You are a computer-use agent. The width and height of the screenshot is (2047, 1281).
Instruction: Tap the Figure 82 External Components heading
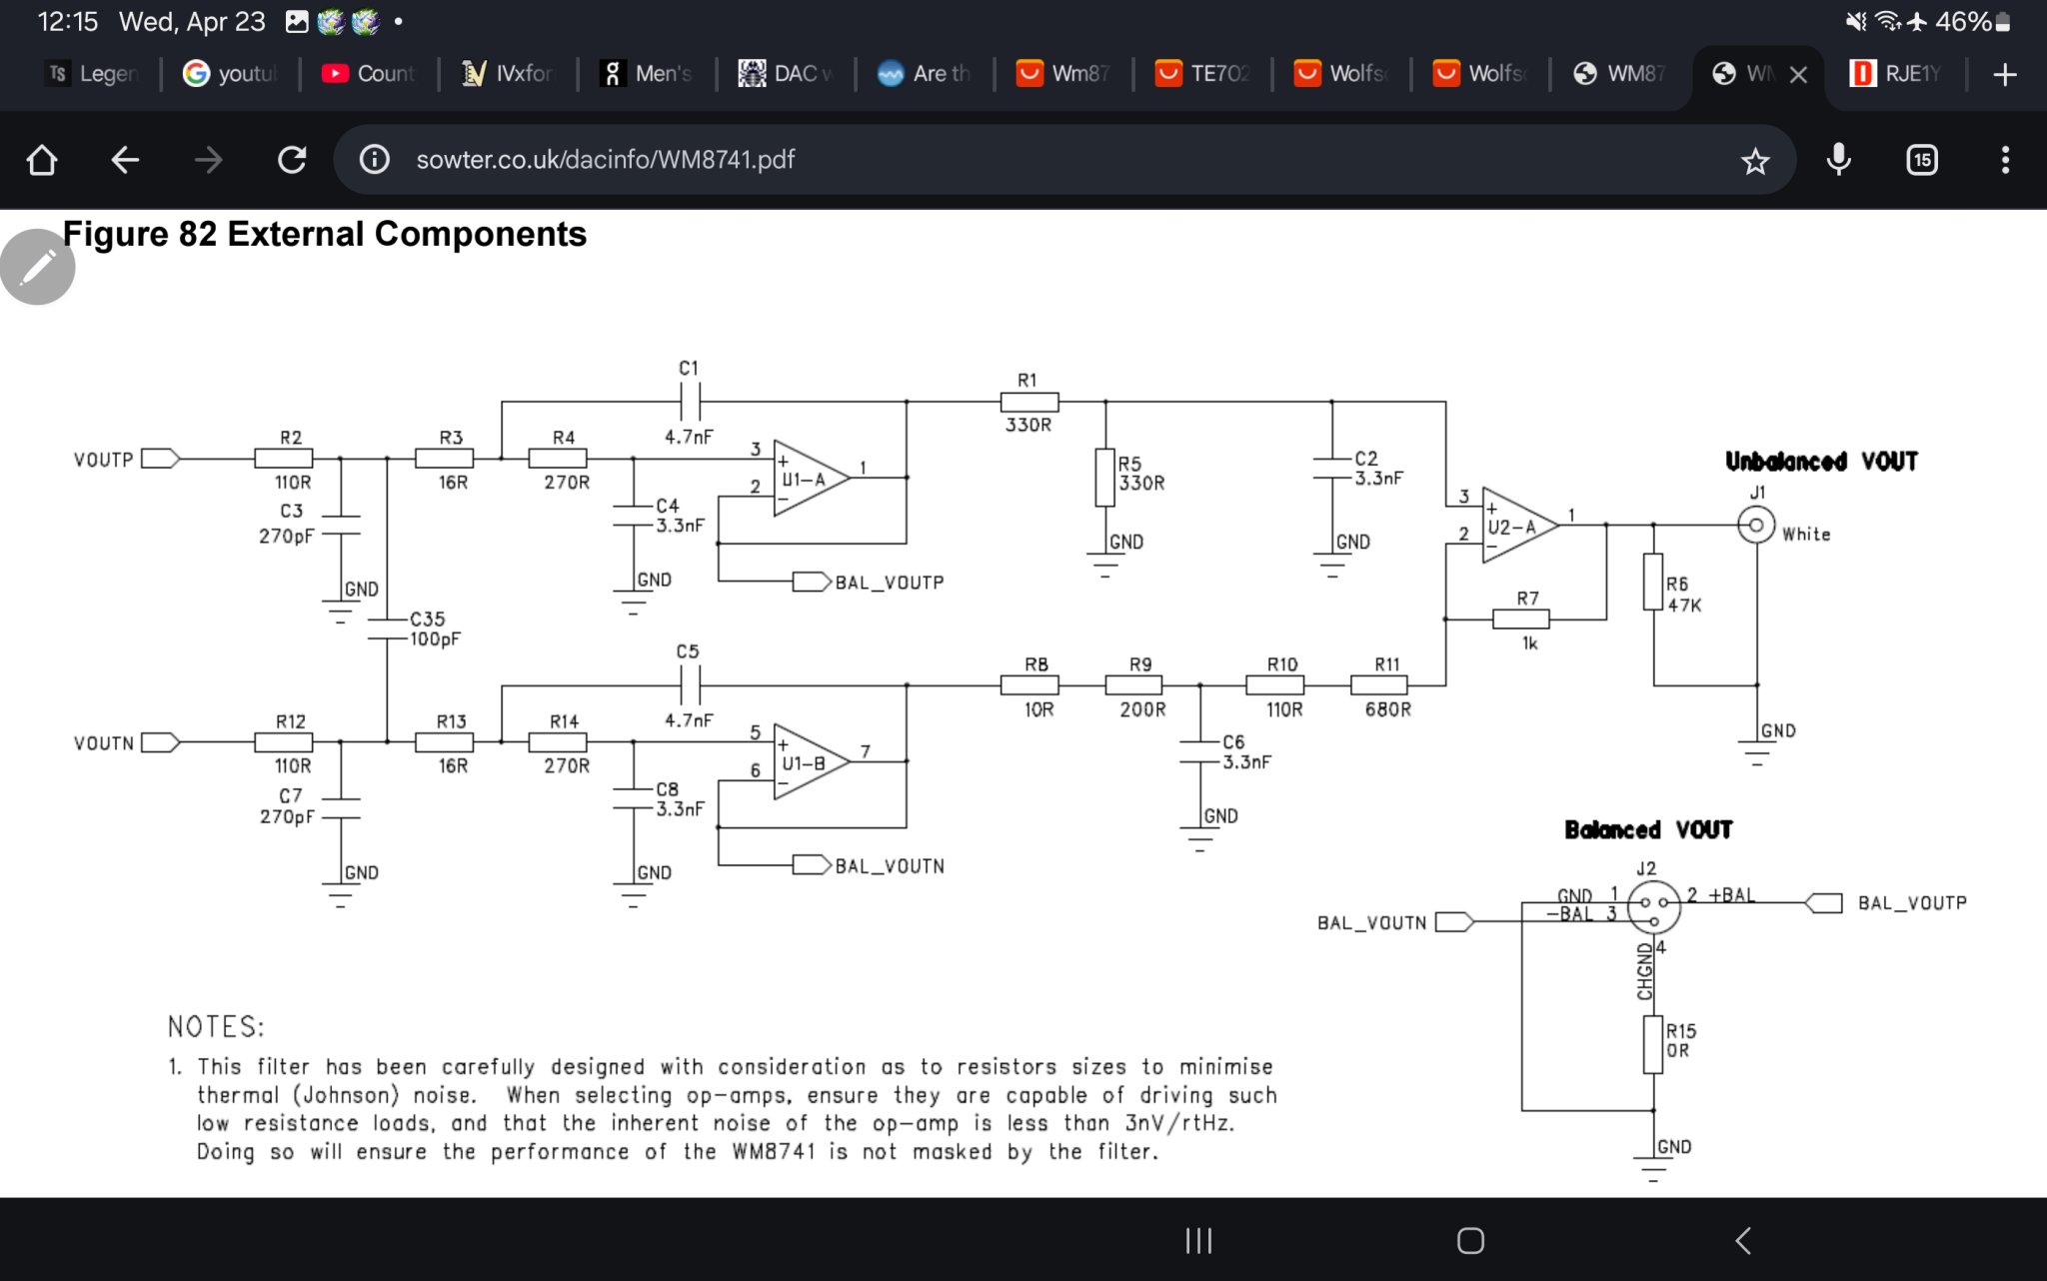325,234
